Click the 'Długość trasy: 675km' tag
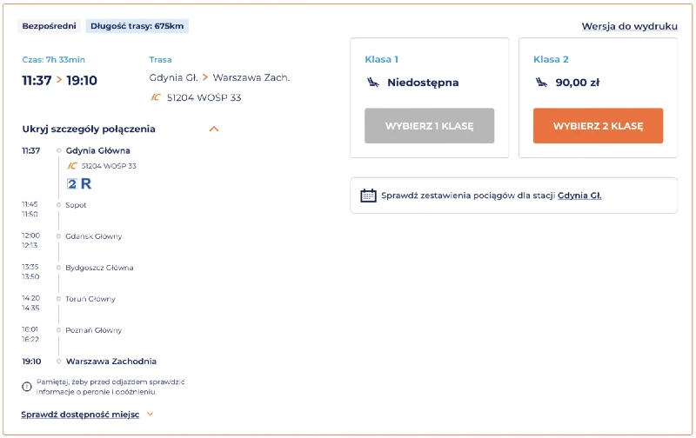The width and height of the screenshot is (696, 438). pyautogui.click(x=137, y=26)
